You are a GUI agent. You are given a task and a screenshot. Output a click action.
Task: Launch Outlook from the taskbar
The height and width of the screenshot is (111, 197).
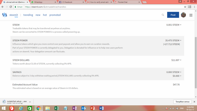coord(83,108)
